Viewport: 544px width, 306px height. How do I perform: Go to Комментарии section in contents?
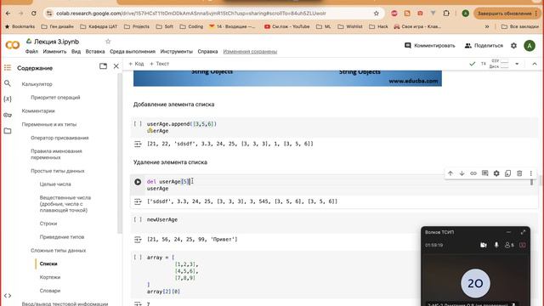[x=38, y=111]
